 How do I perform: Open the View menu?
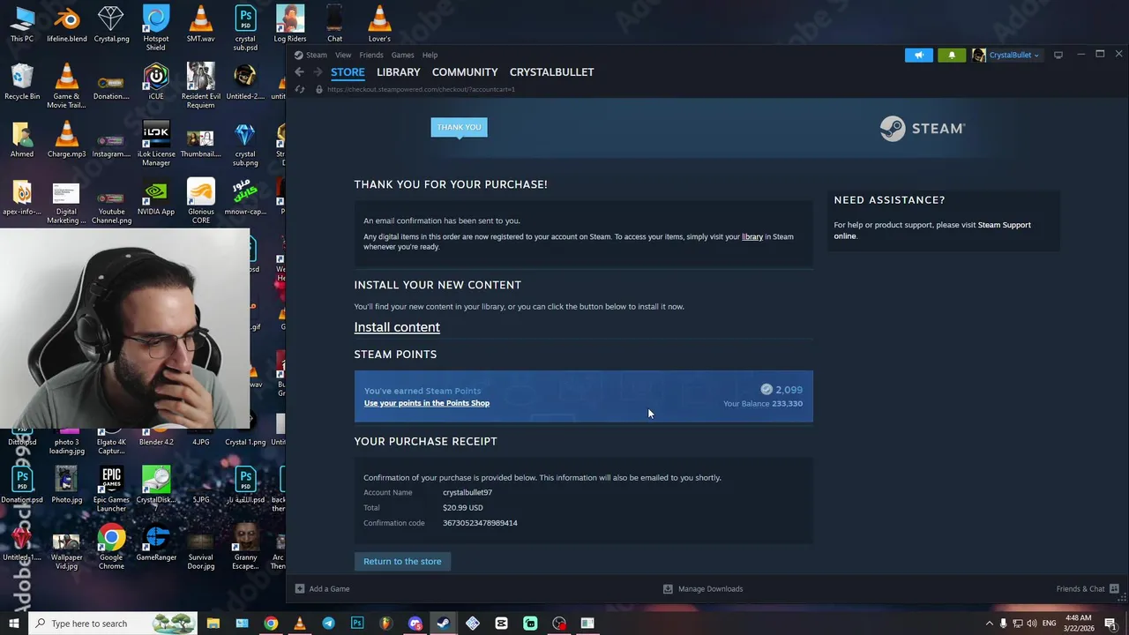coord(343,55)
